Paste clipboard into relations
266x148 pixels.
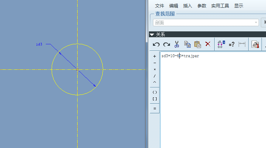coord(198,44)
